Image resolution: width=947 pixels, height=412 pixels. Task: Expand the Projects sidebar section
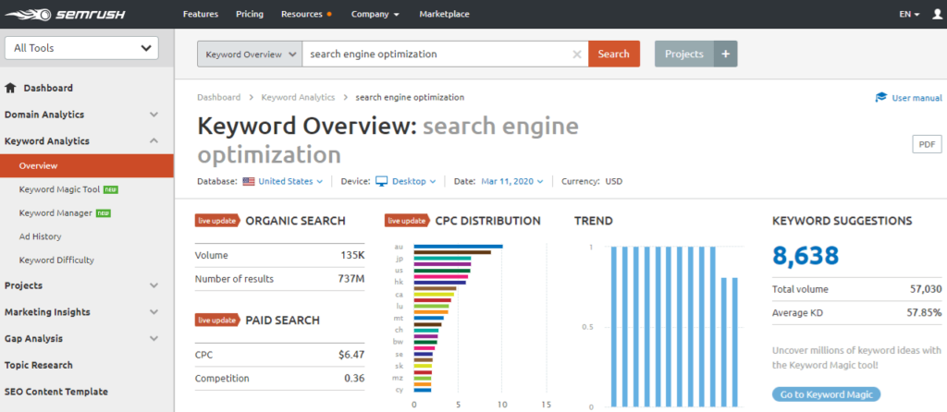point(154,285)
